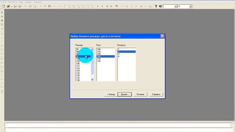
Task: Select height 170 in the Рост list
Action: [x=106, y=59]
